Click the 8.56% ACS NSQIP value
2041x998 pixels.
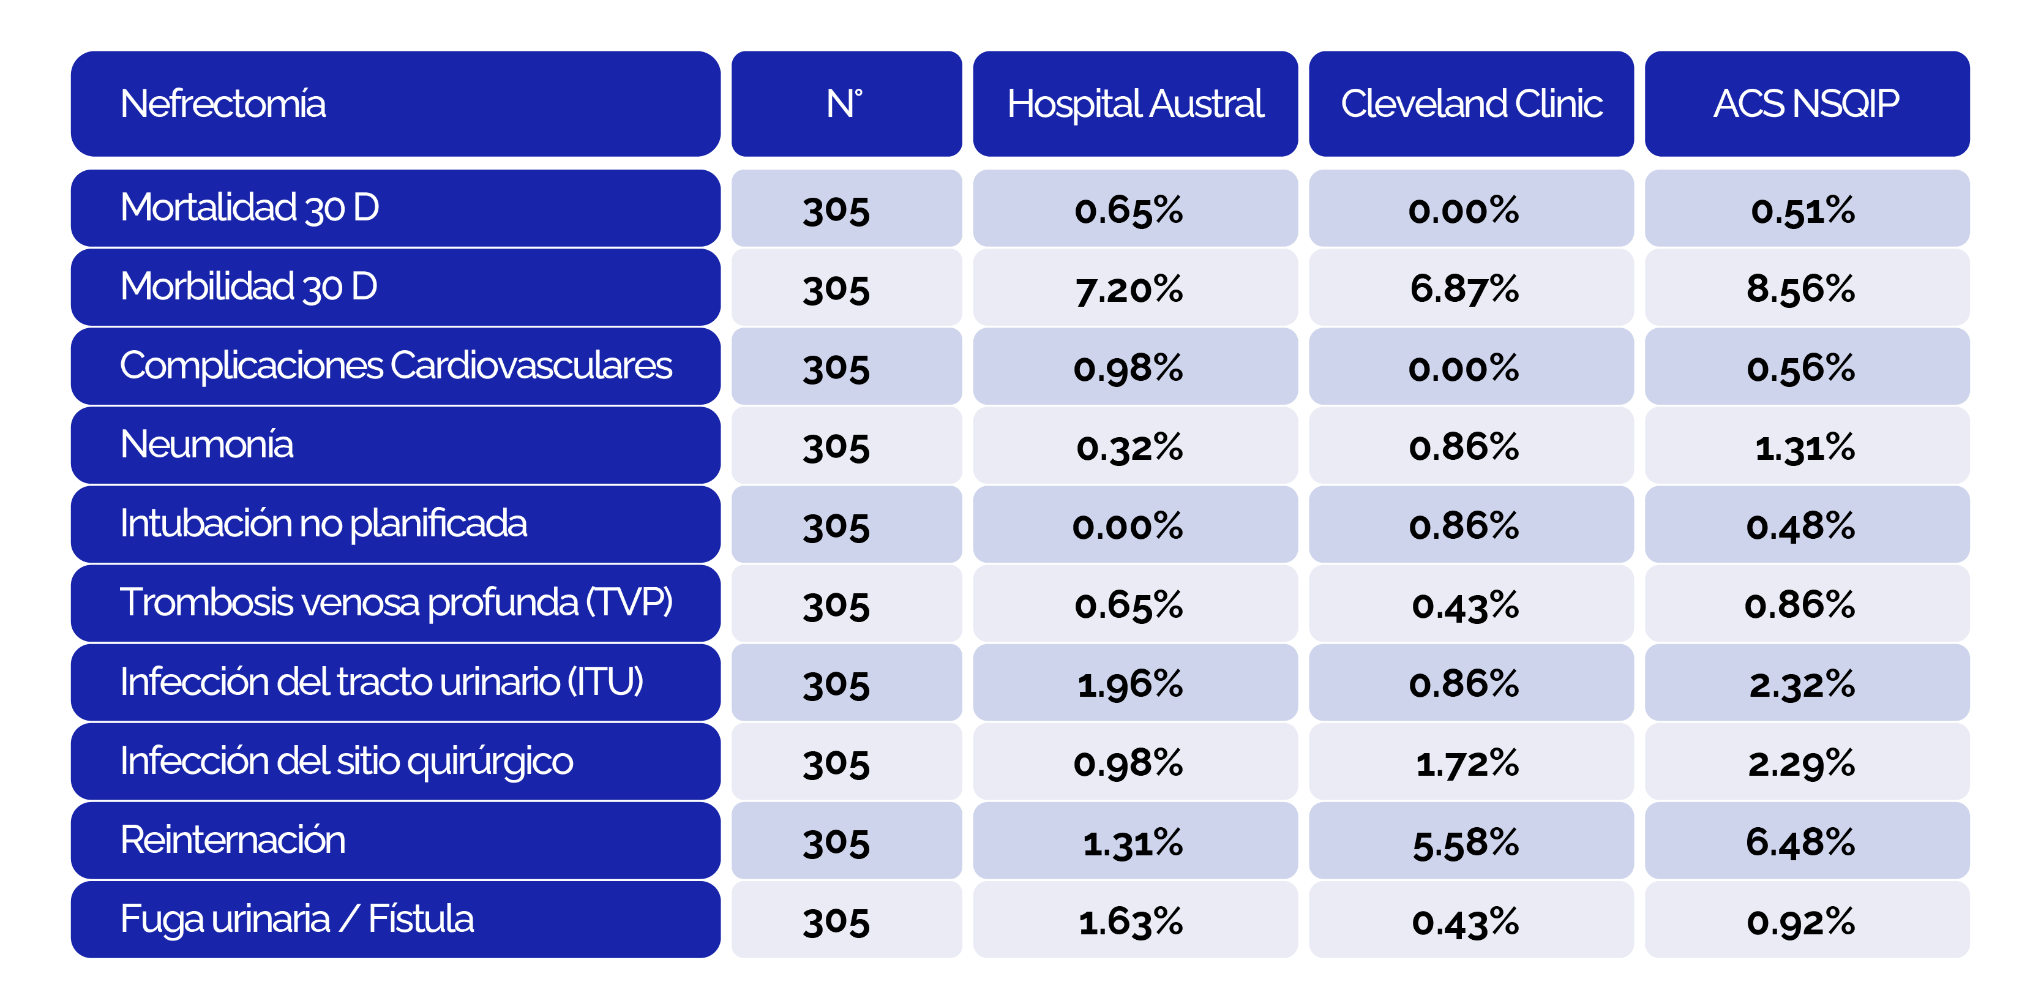click(1800, 288)
